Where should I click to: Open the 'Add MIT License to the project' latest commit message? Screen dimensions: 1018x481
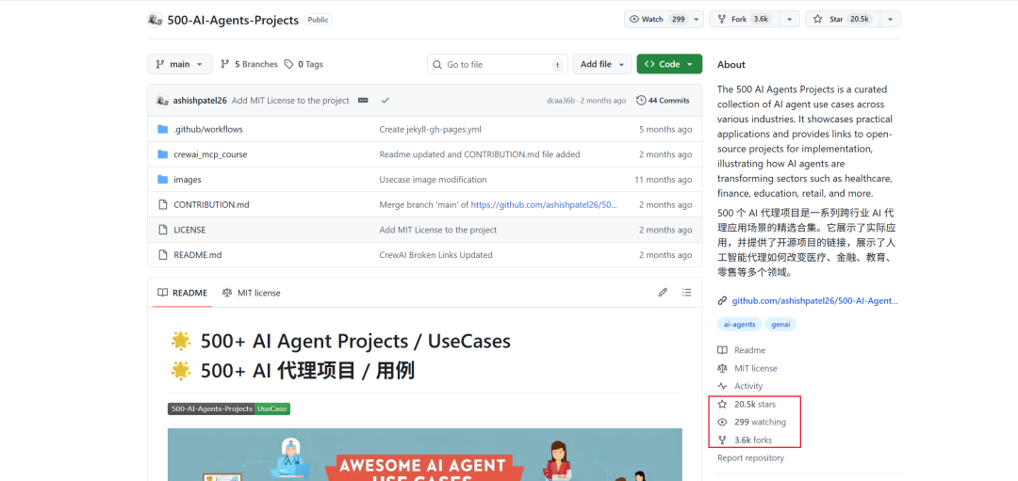pos(290,101)
